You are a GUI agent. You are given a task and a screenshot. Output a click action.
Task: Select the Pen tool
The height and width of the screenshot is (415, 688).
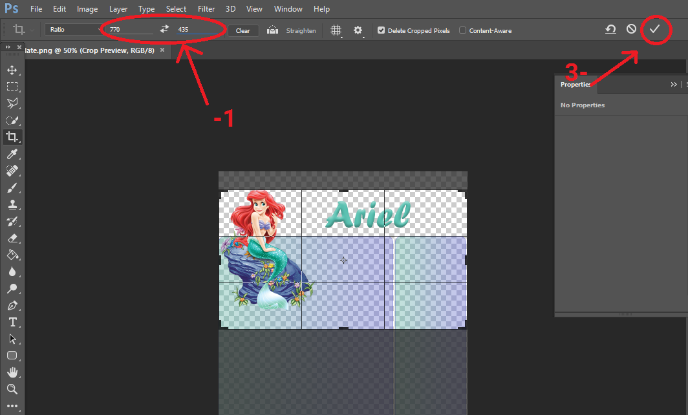(12, 306)
